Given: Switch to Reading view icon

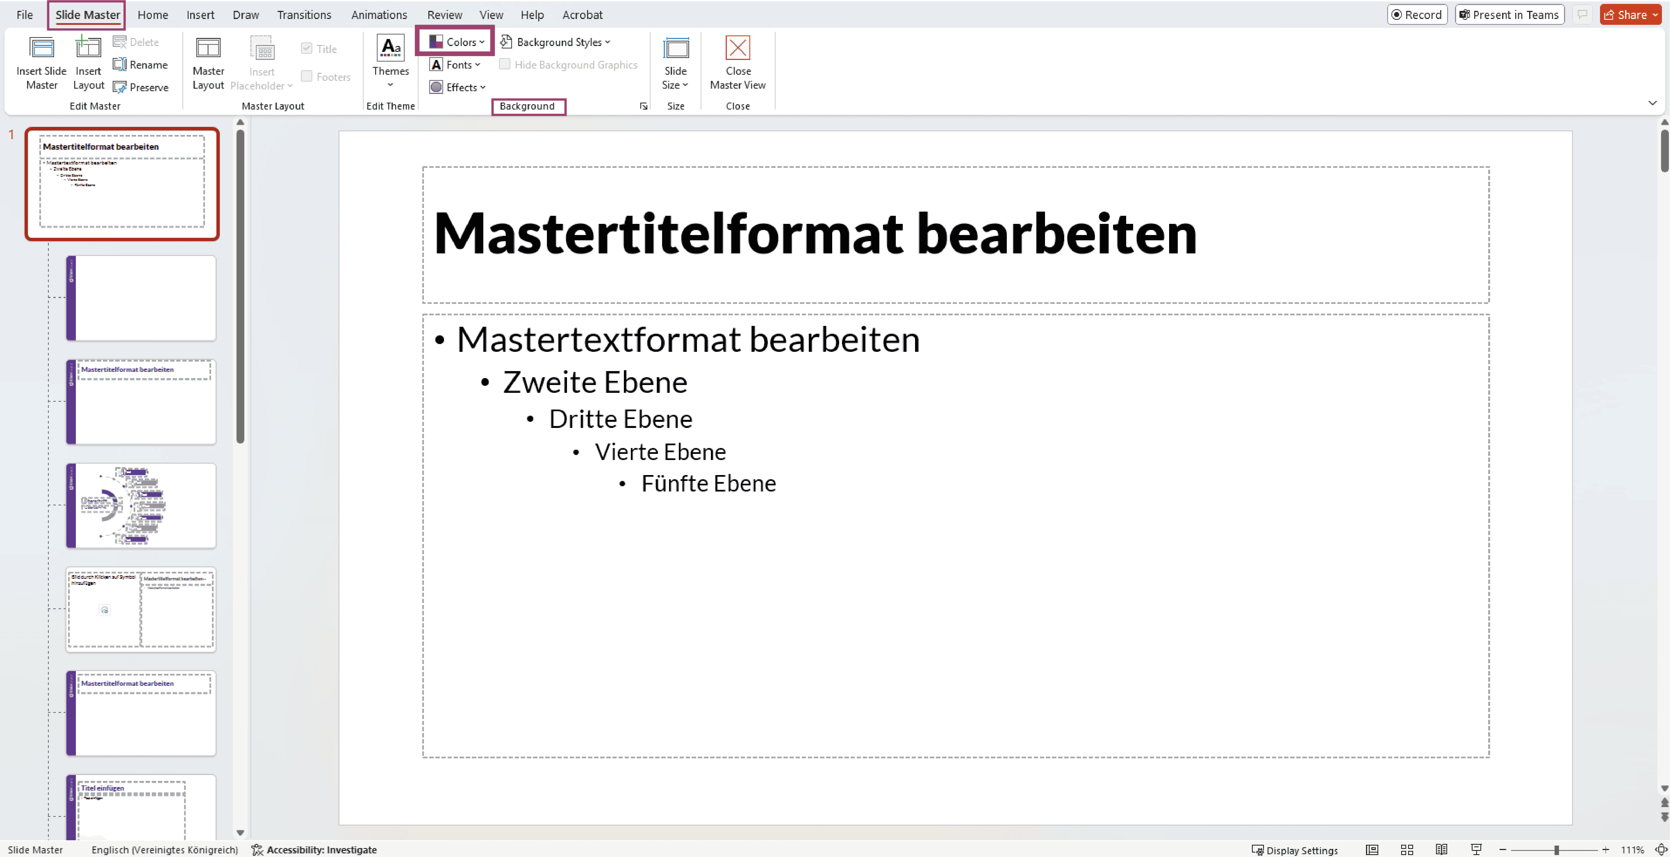Looking at the screenshot, I should coord(1441,850).
